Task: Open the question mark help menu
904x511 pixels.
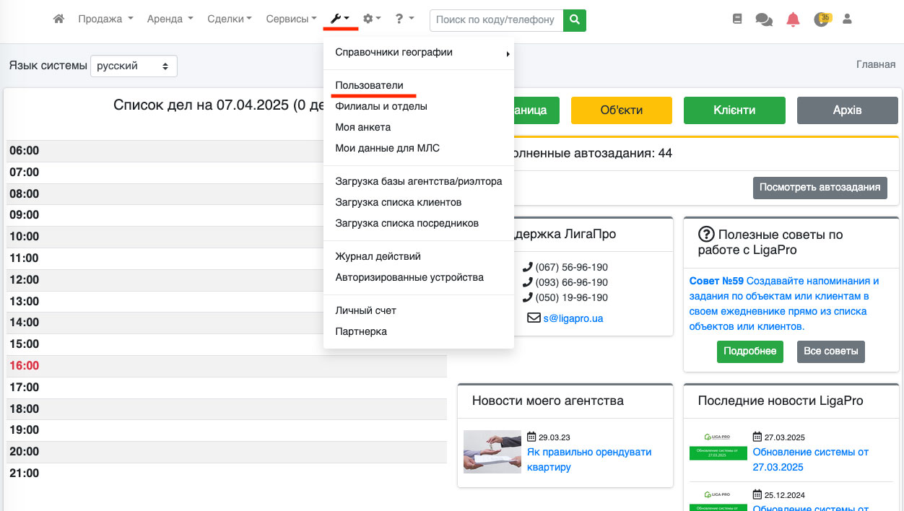Action: [404, 19]
